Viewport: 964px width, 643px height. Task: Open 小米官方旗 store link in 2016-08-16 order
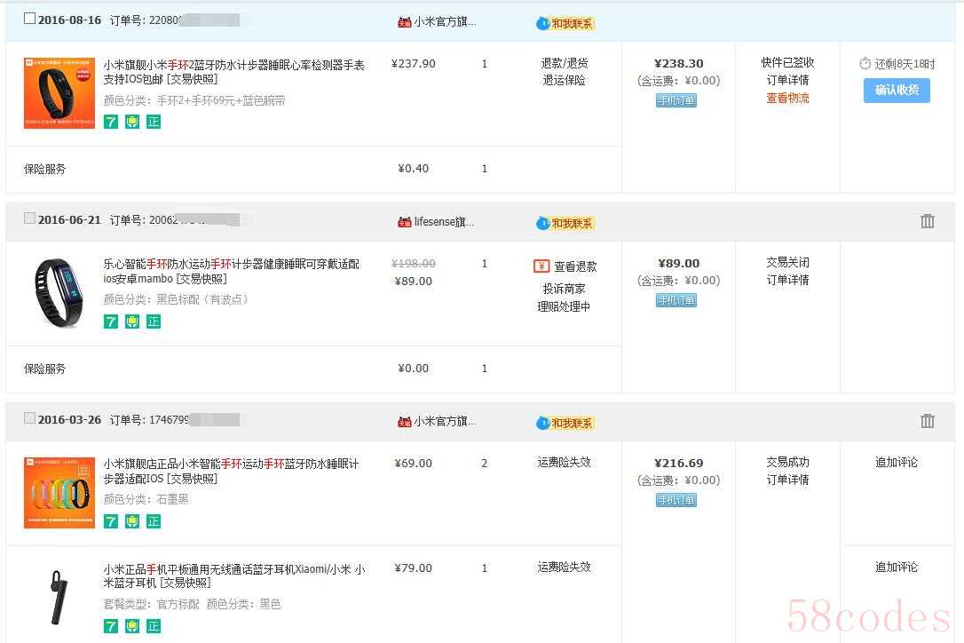pyautogui.click(x=445, y=22)
